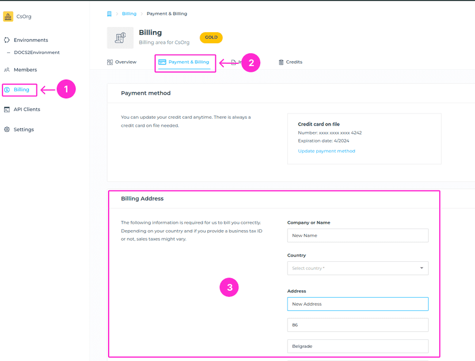This screenshot has width=475, height=361.
Task: Click the Billing breadcrumb link
Action: click(x=129, y=14)
